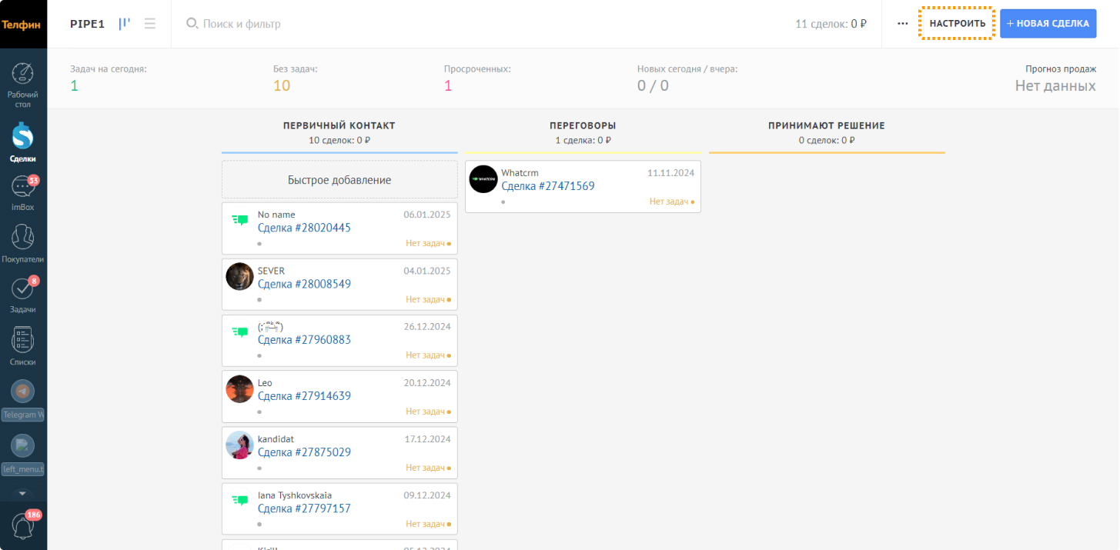The height and width of the screenshot is (550, 1120).
Task: Expand the sidebar down arrow
Action: click(x=22, y=493)
